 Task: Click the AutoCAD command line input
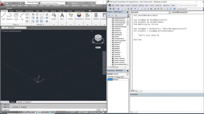[x=52, y=110]
